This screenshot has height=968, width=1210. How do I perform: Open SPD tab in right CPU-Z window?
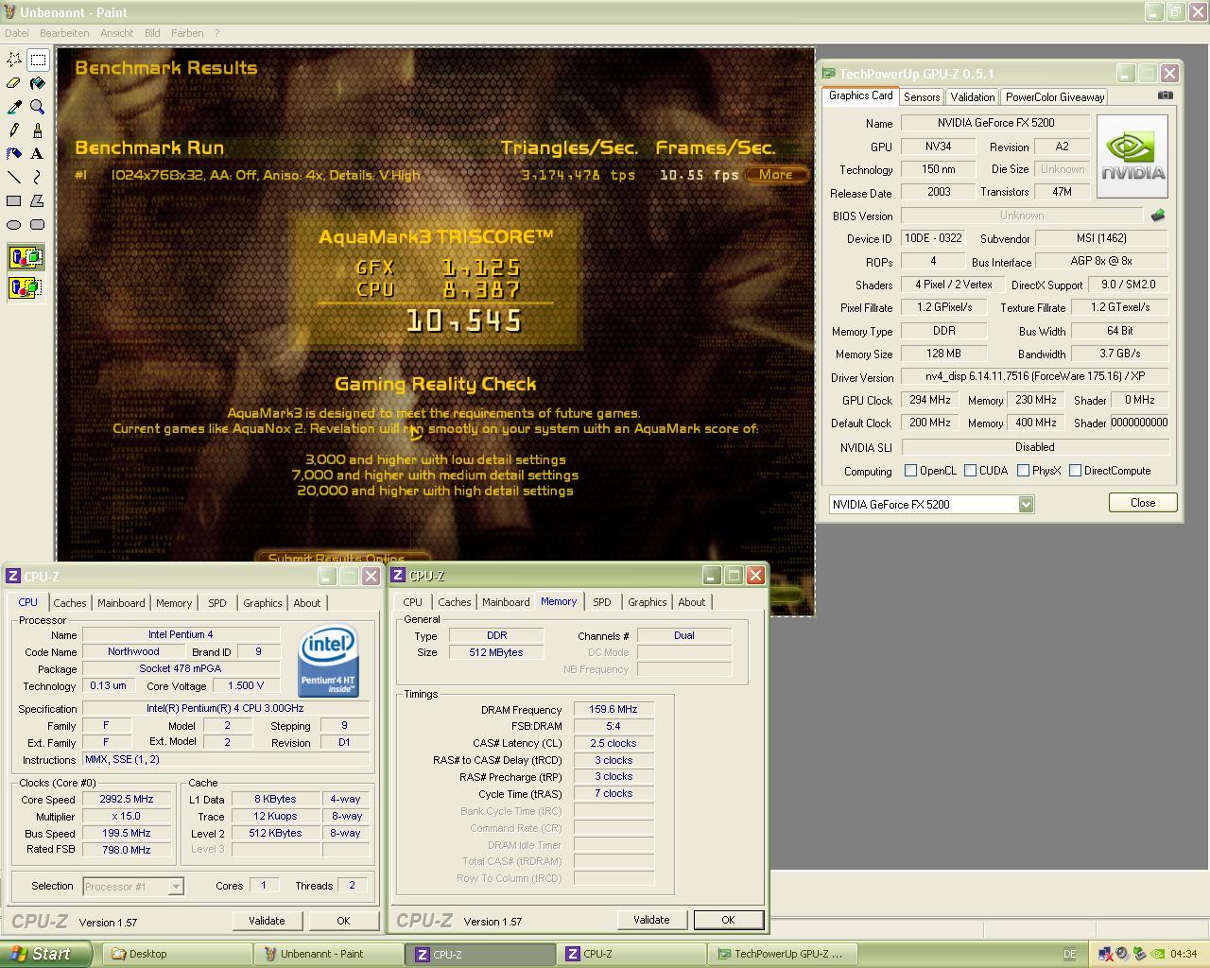click(602, 602)
